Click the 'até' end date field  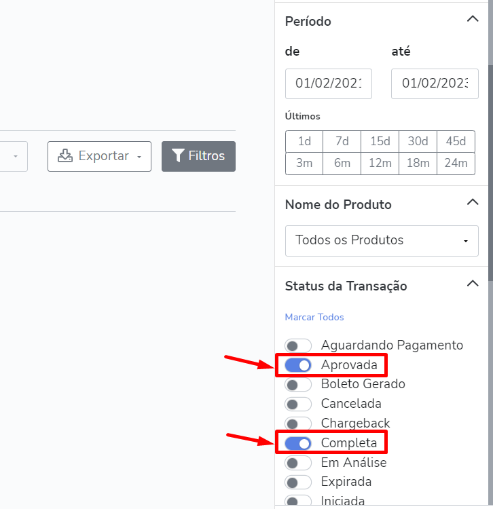pyautogui.click(x=435, y=83)
